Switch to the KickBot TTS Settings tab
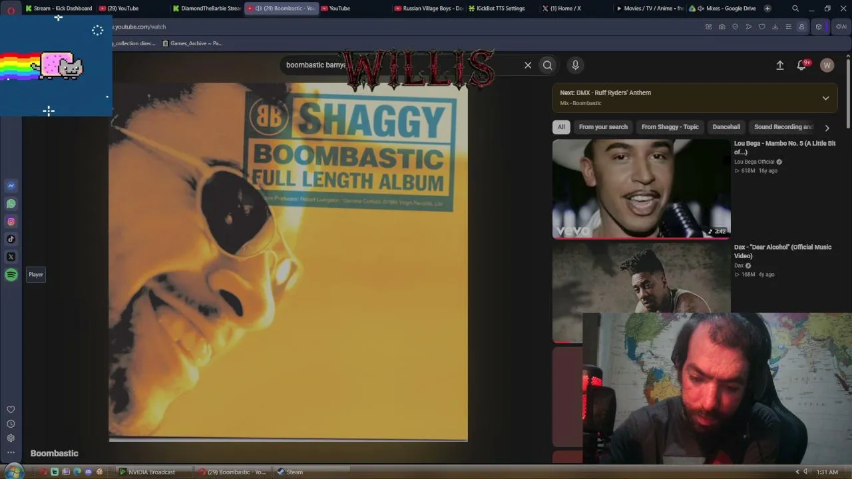The height and width of the screenshot is (479, 852). tap(502, 9)
